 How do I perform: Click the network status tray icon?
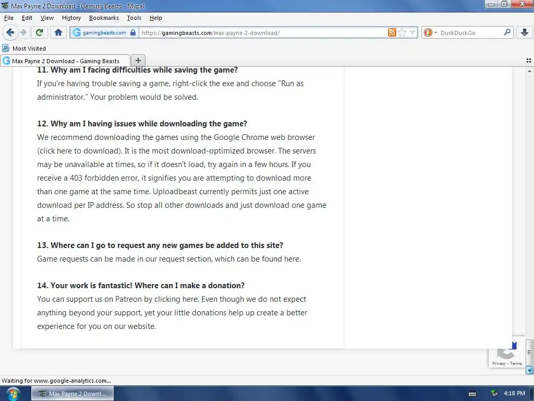click(x=494, y=394)
